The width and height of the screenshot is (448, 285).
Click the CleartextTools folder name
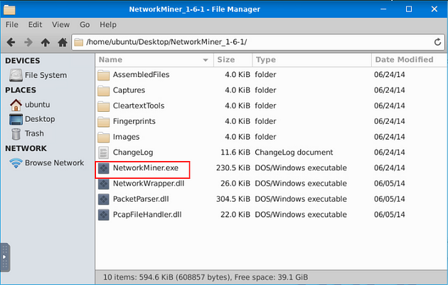tap(139, 106)
